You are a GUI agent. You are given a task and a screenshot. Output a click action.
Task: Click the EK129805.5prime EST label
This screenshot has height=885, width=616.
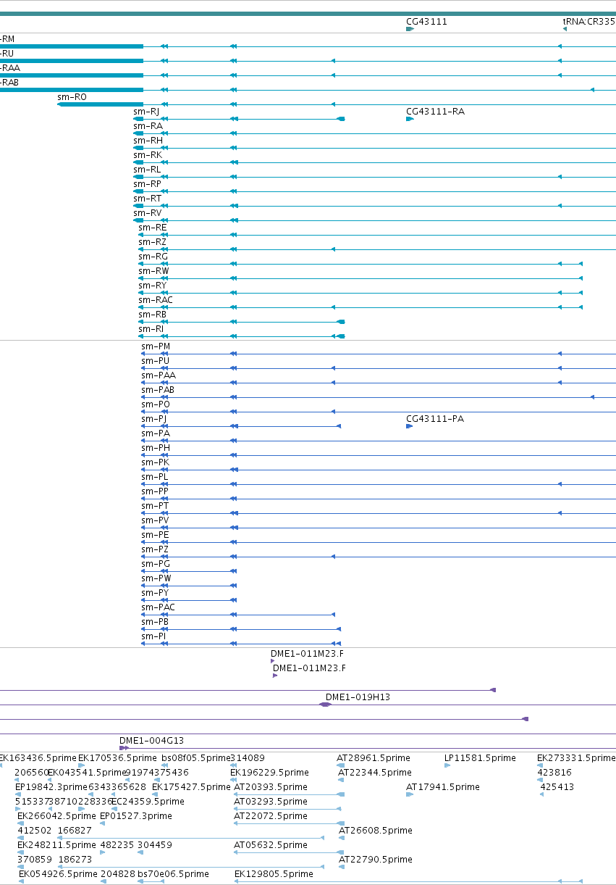(274, 874)
